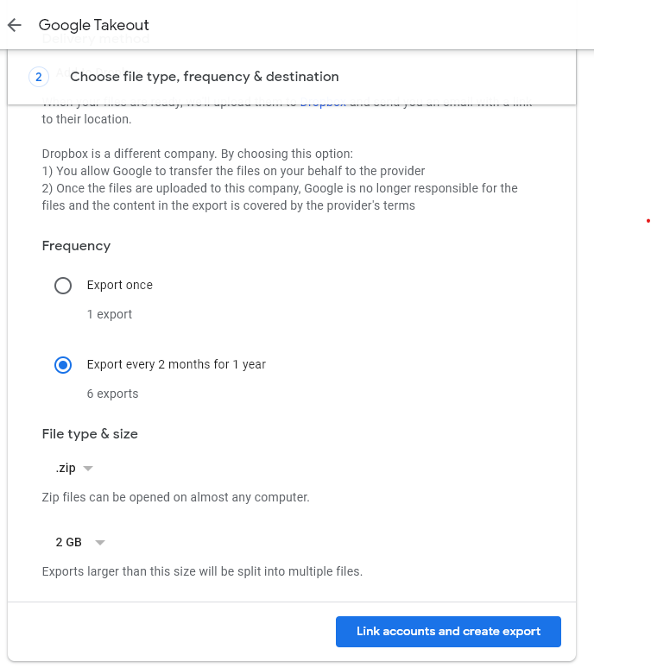Click the 'Export once' option label
651x668 pixels.
tap(119, 285)
